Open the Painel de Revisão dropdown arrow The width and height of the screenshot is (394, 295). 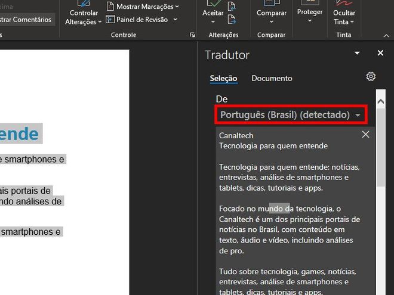tap(175, 19)
